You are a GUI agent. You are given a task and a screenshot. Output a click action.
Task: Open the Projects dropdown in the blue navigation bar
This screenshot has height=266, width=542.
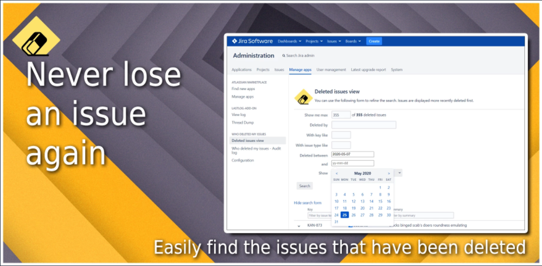[x=314, y=41]
